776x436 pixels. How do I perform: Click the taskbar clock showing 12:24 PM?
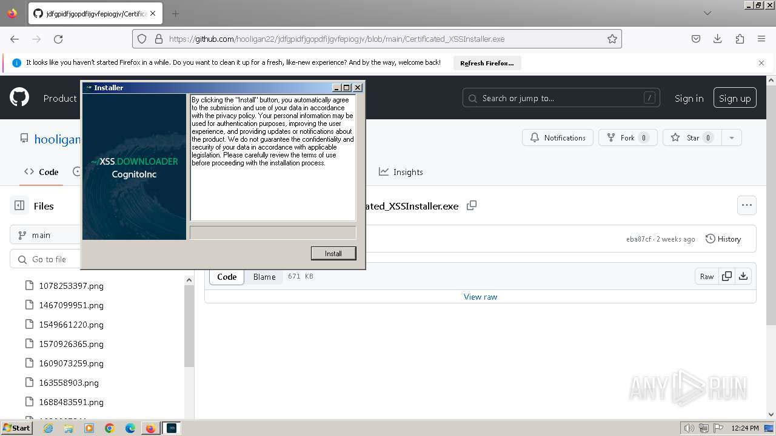[x=745, y=428]
